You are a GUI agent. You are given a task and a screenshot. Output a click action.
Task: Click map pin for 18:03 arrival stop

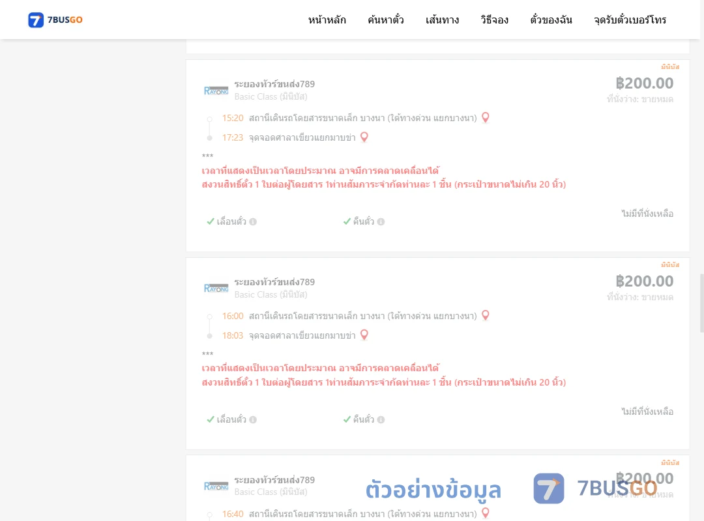[364, 335]
